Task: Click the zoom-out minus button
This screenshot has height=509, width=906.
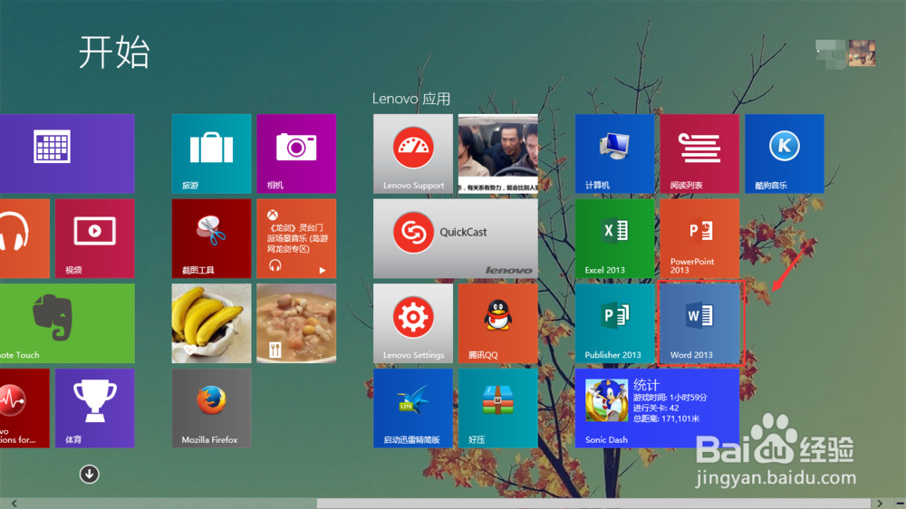Action: point(901,504)
